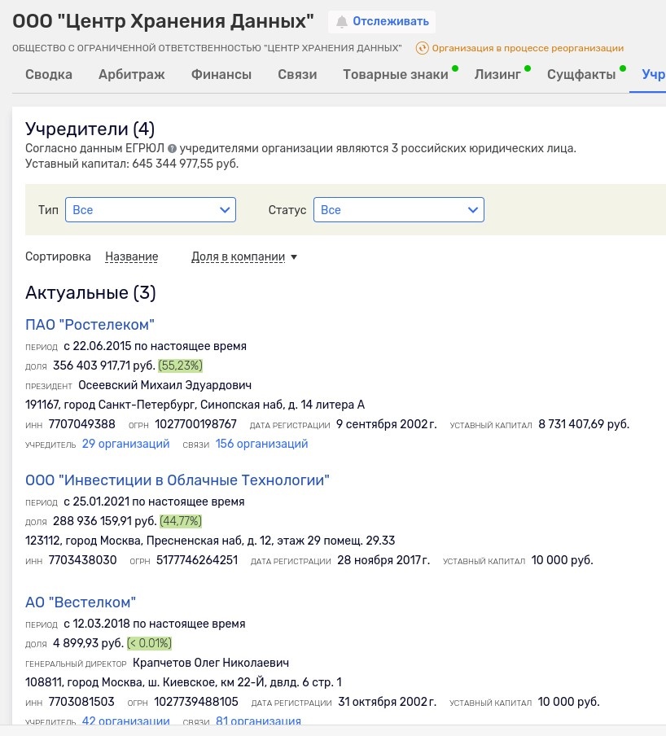
Task: Click the ЕГРЮЛ question-mark help icon
Action: pyautogui.click(x=173, y=149)
